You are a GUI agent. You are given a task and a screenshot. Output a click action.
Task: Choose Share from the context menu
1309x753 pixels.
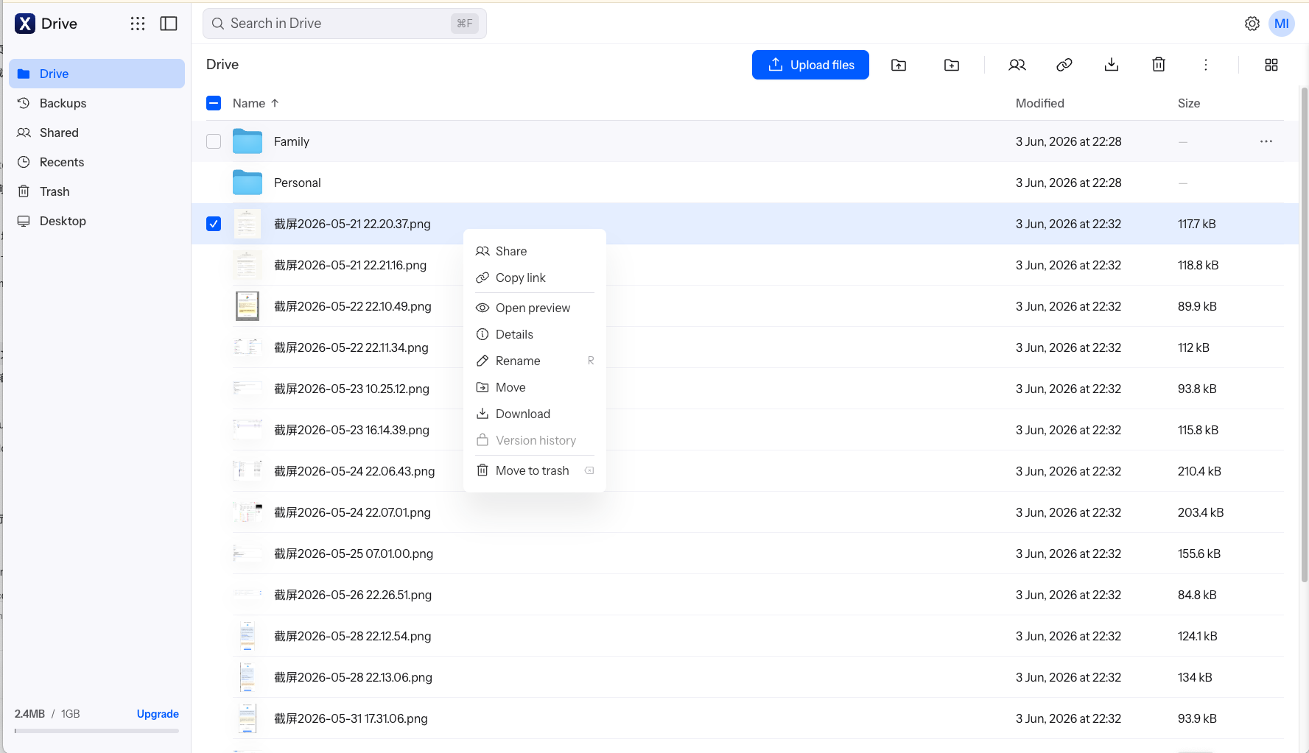coord(535,251)
